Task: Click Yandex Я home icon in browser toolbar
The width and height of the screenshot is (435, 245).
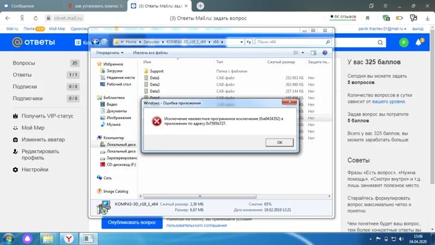Action: click(x=22, y=18)
